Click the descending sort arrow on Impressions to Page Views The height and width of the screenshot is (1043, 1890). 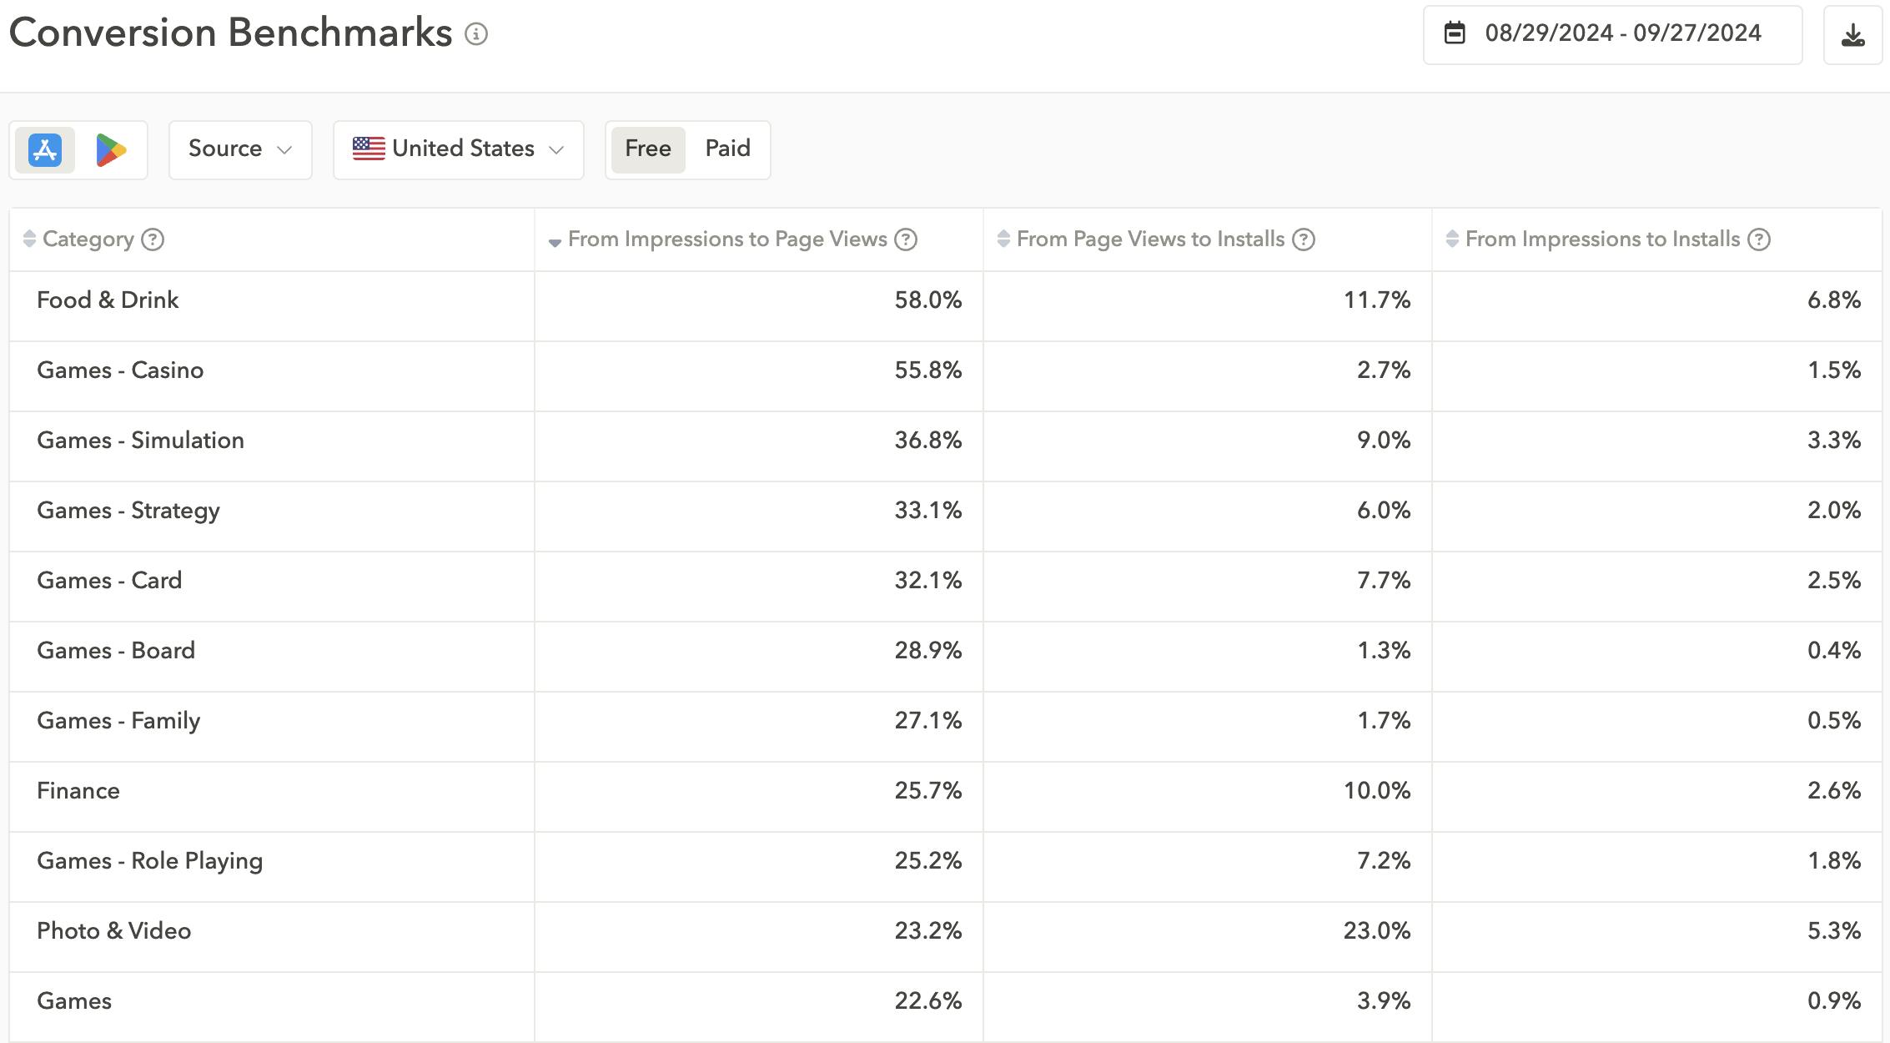tap(553, 241)
